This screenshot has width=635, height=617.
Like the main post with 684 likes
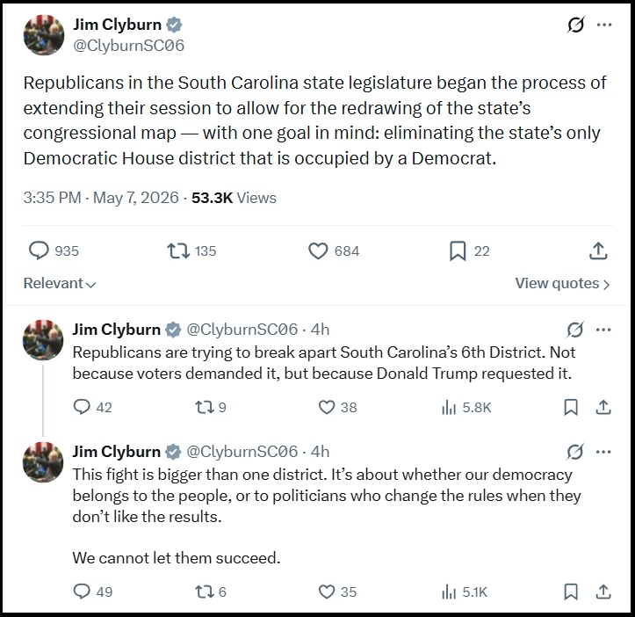pos(334,250)
